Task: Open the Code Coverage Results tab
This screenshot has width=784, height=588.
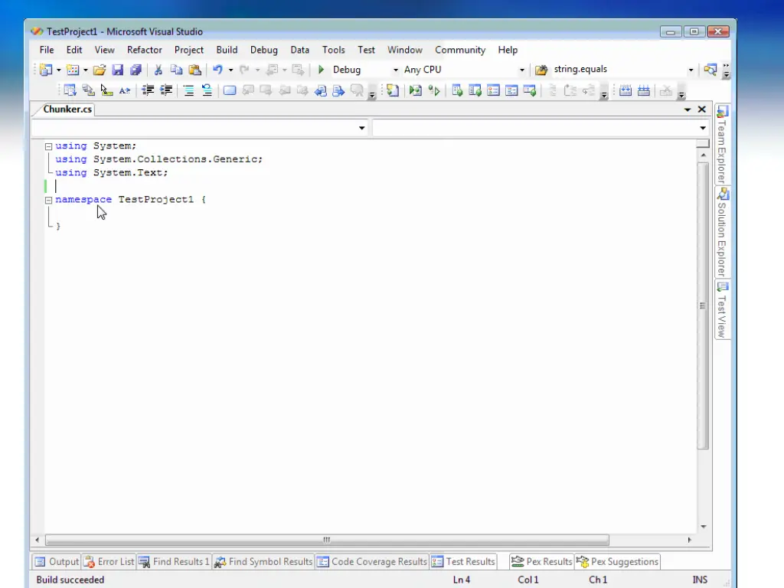Action: click(x=372, y=561)
